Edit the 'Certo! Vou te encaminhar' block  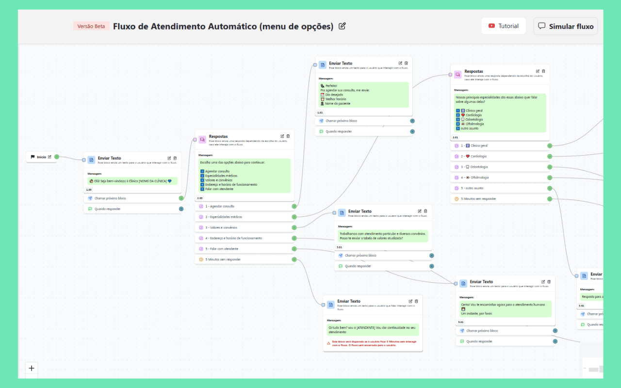click(543, 282)
